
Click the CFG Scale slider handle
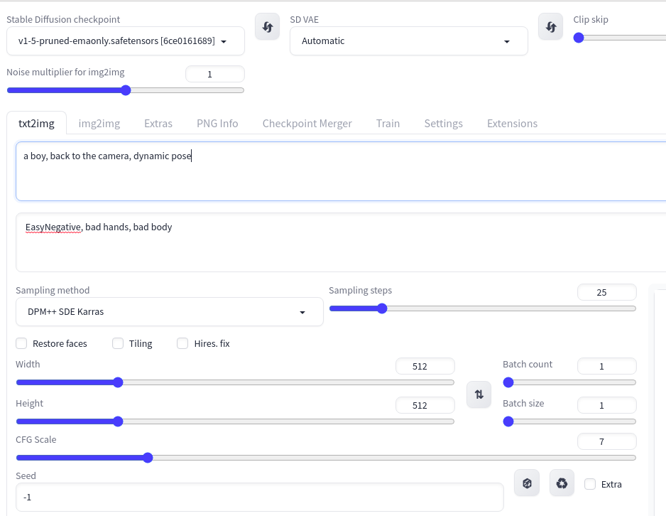point(148,458)
